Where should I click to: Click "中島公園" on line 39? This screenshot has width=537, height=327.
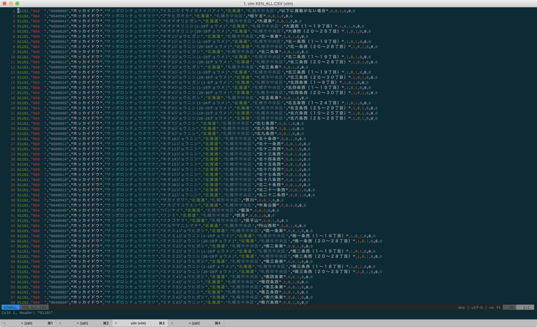pyautogui.click(x=267, y=205)
